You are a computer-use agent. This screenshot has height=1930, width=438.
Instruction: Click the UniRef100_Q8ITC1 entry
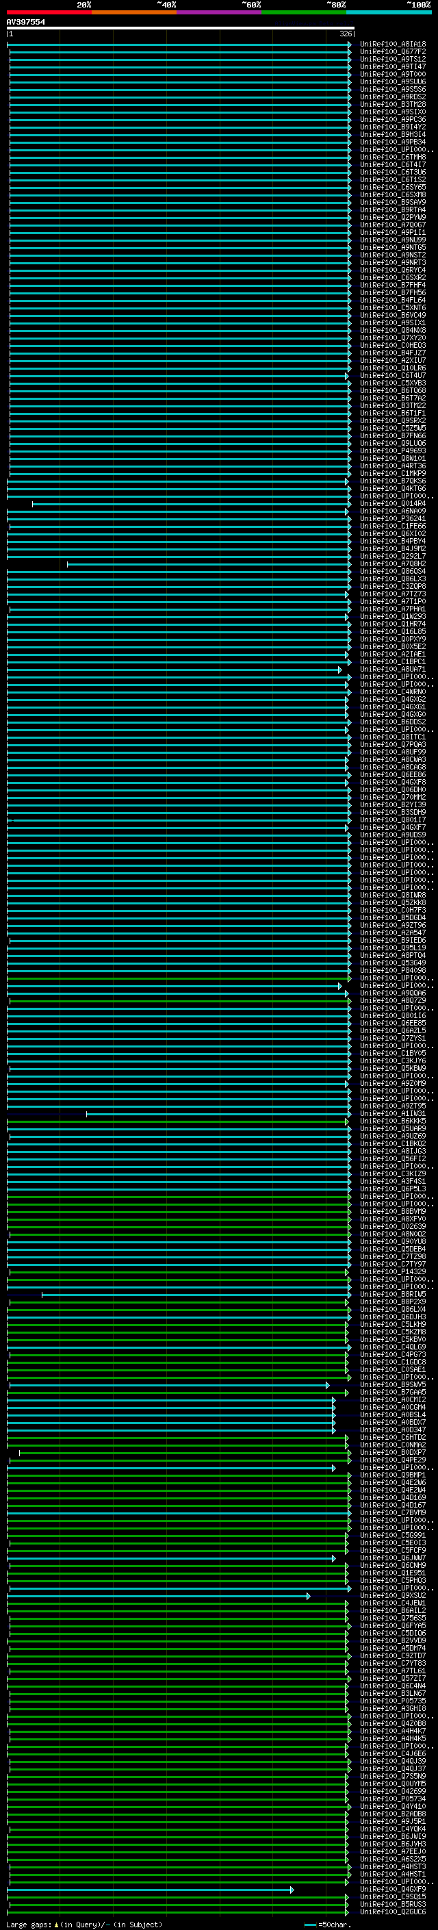393,737
